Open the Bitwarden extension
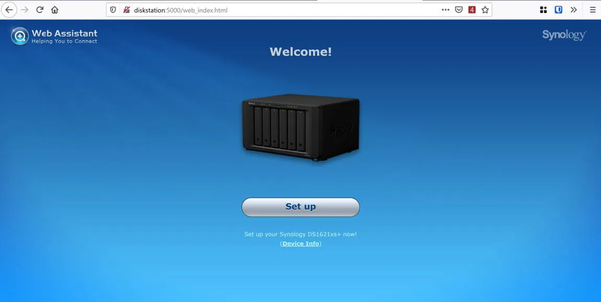 [559, 9]
